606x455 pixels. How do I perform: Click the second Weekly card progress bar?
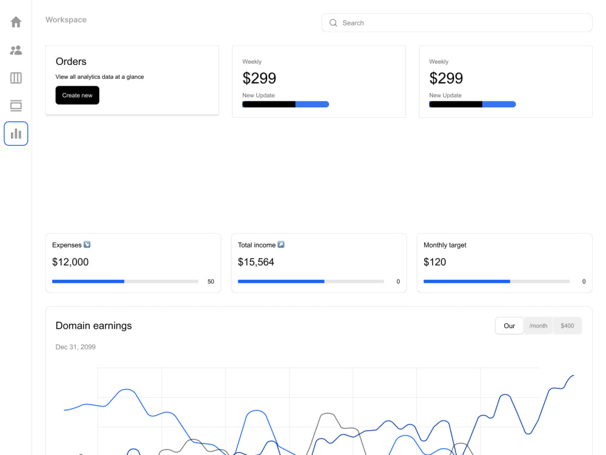(472, 104)
